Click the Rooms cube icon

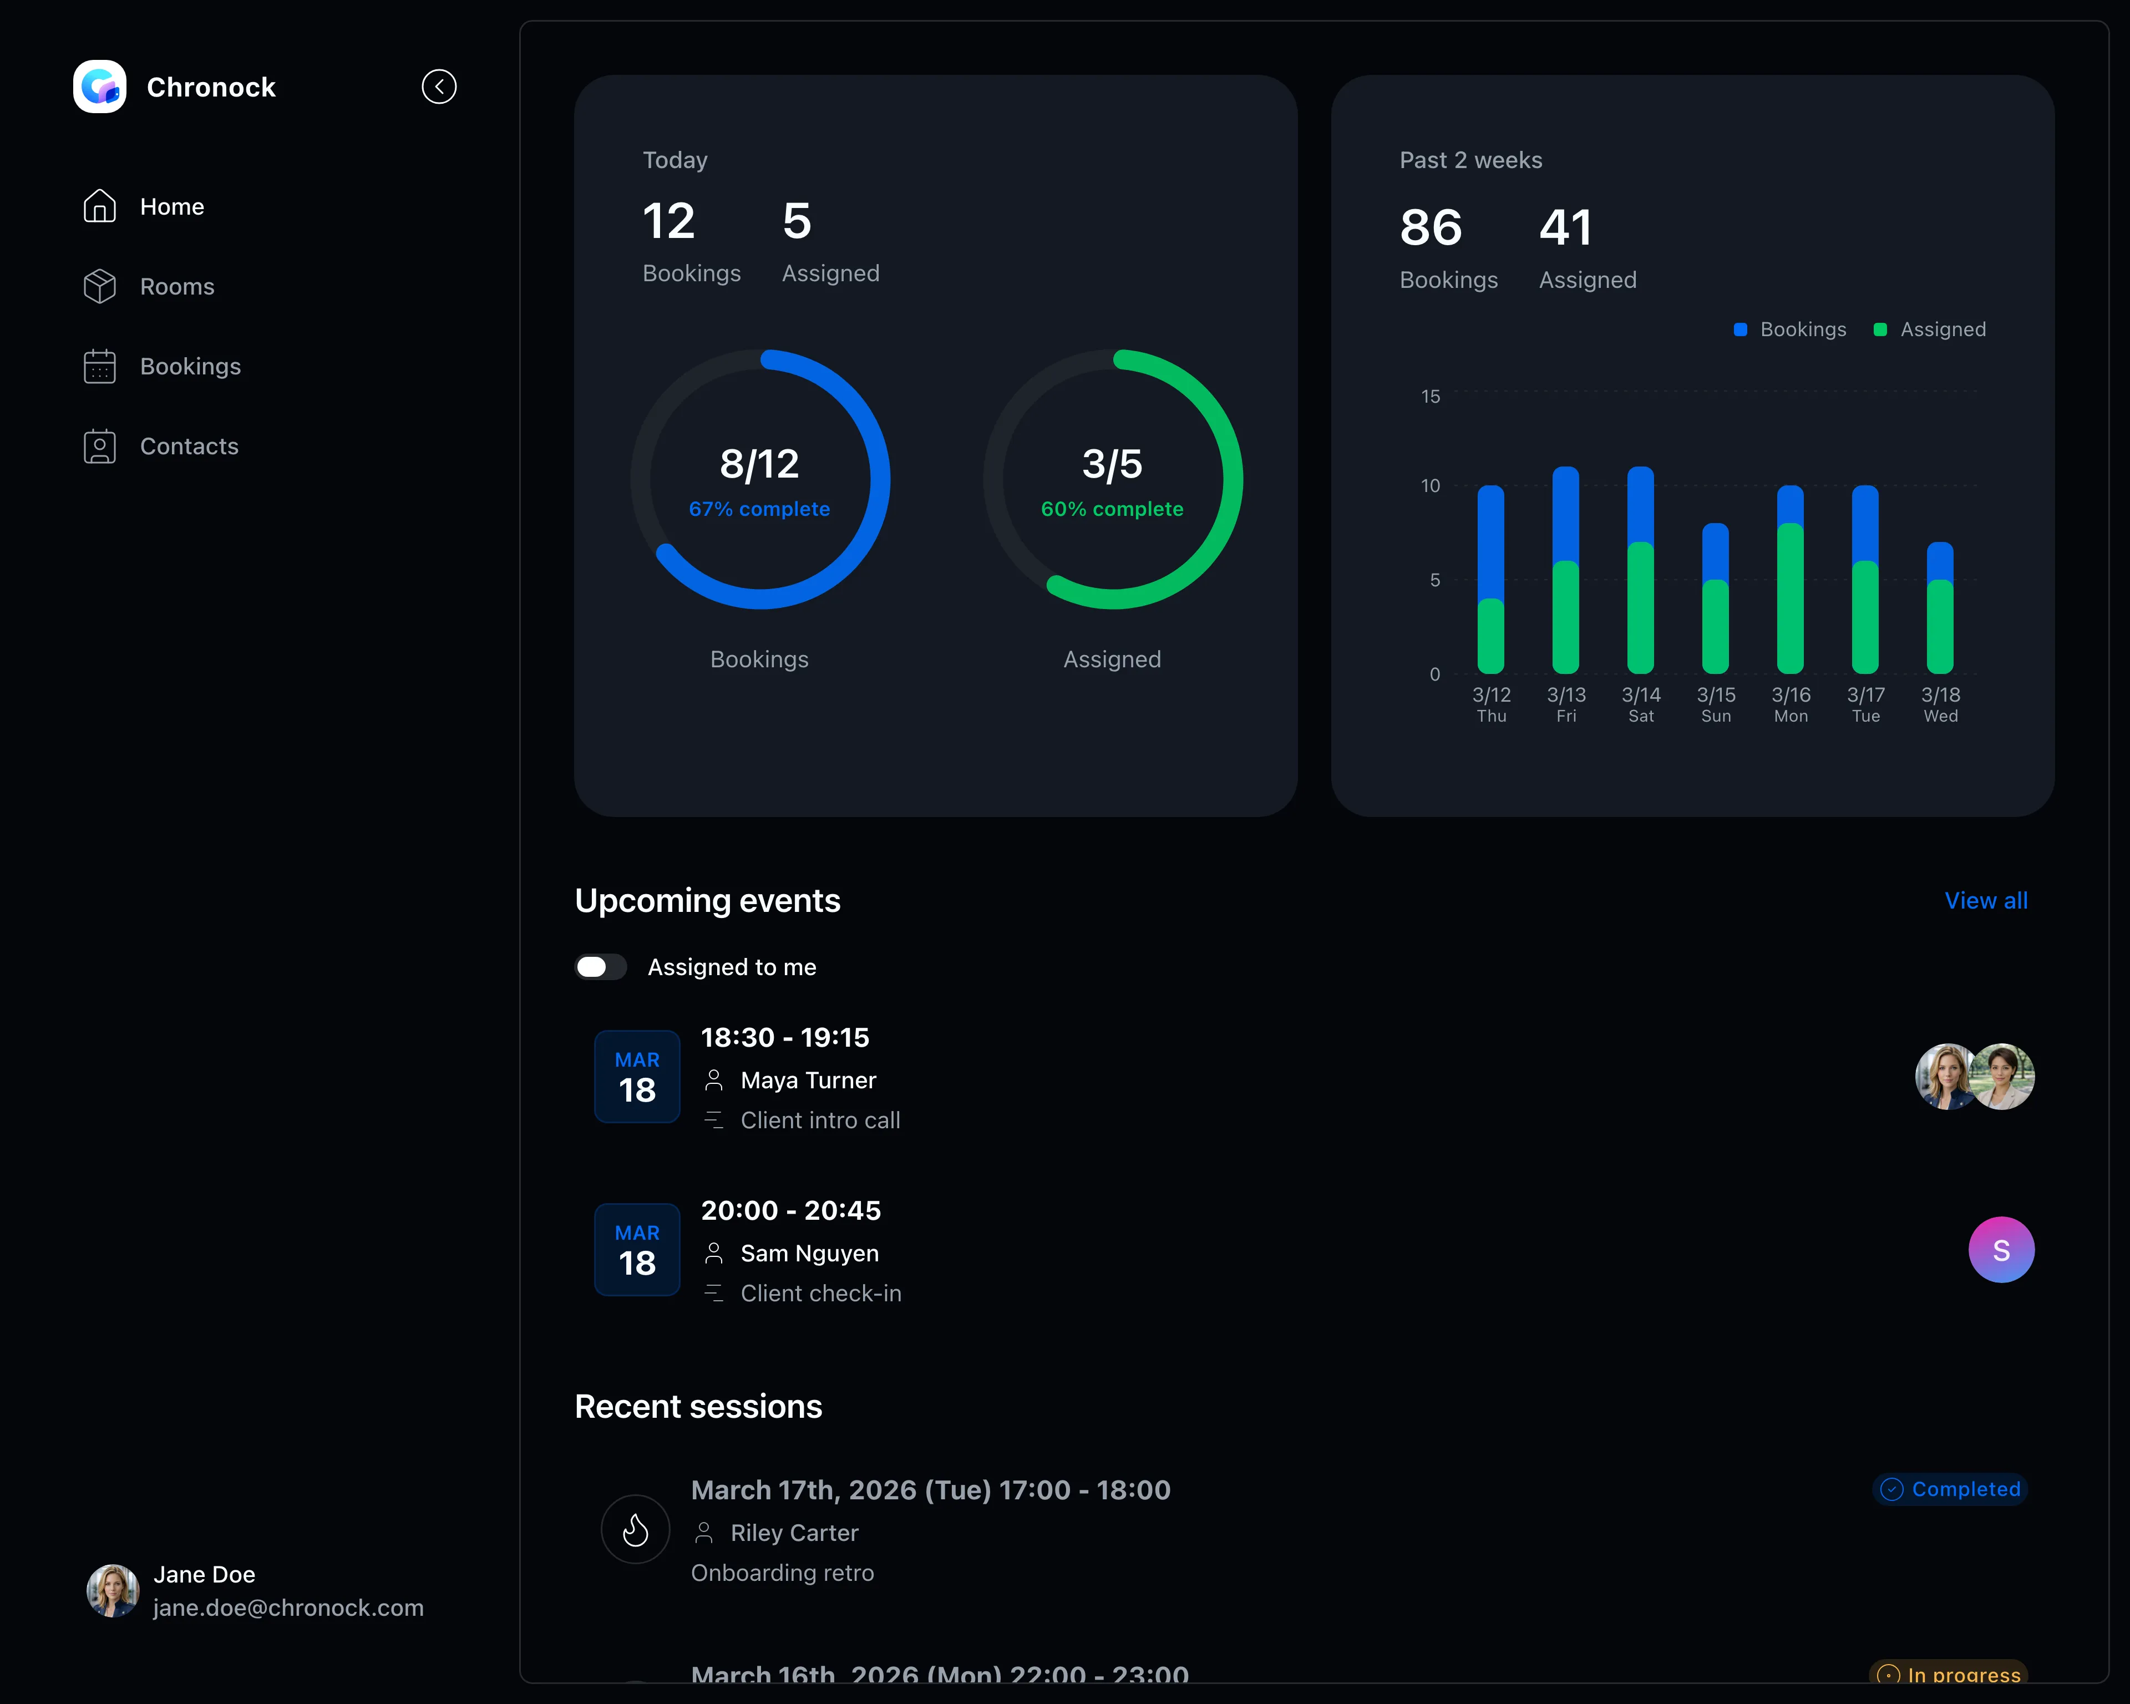pos(100,286)
